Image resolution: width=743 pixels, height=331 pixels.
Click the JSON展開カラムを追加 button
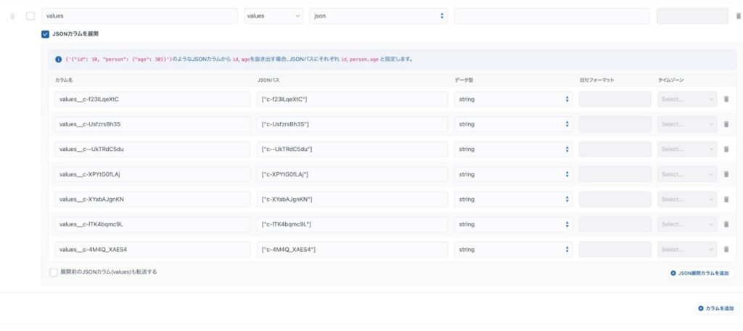point(699,274)
